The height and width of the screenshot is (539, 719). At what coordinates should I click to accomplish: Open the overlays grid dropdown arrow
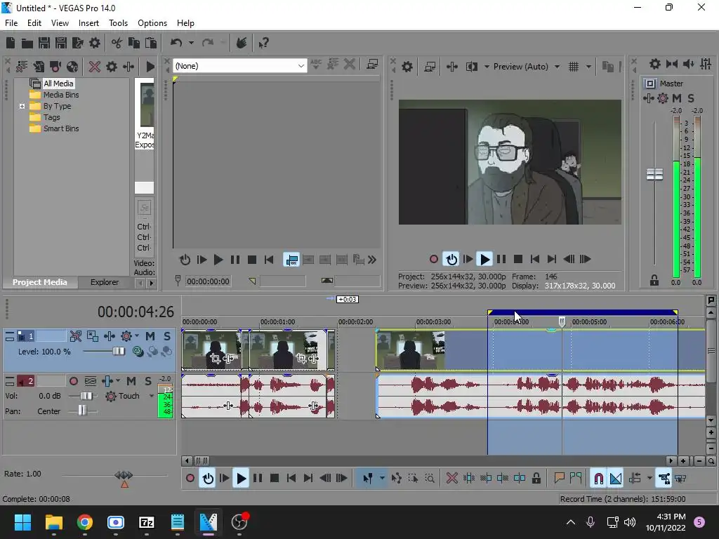(x=588, y=67)
